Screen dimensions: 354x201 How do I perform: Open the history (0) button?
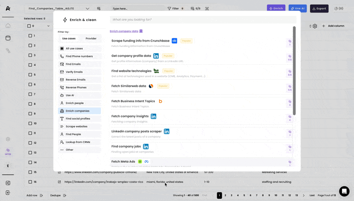(339, 8)
